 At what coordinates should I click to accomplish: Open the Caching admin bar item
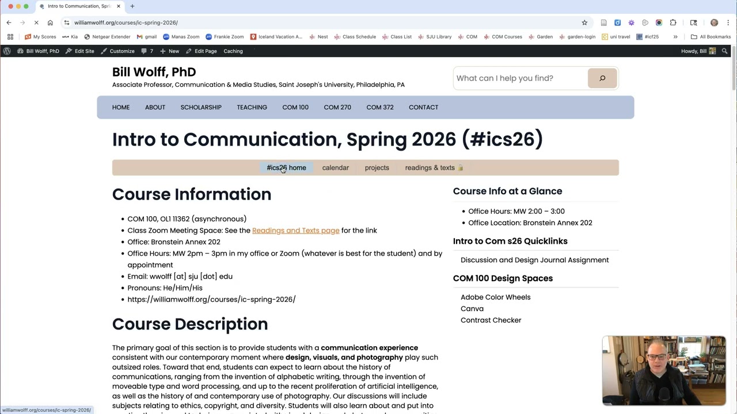pyautogui.click(x=233, y=51)
